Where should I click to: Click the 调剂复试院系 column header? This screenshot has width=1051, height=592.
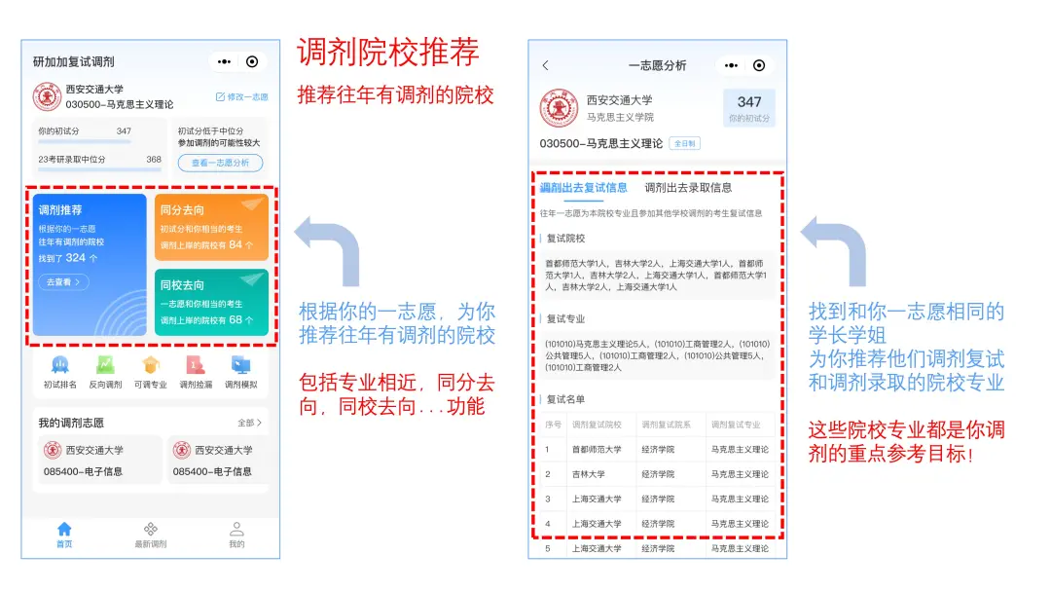pyautogui.click(x=666, y=425)
